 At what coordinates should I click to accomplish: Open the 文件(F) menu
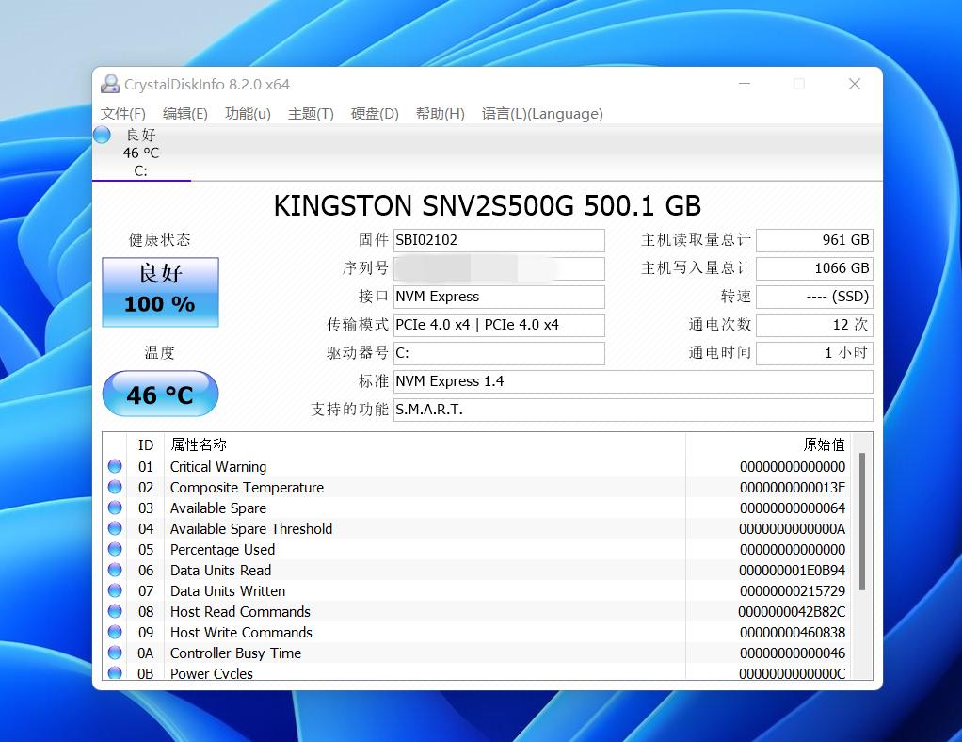(x=123, y=114)
